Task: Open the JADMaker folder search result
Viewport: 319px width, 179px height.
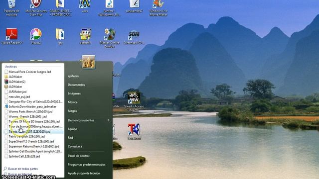Action: 15,77
